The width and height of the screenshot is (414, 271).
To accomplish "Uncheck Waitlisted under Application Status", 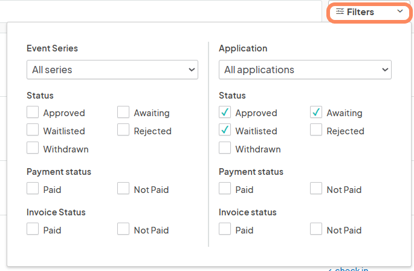I will (225, 130).
